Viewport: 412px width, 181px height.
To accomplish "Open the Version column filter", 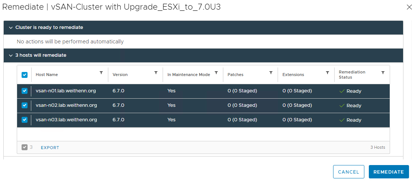I will point(156,73).
